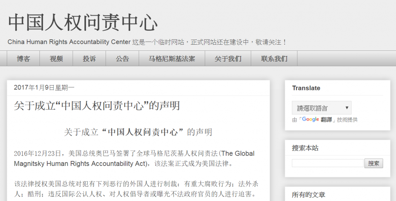
Task: Open the 联系我们 contact tab
Action: click(274, 59)
